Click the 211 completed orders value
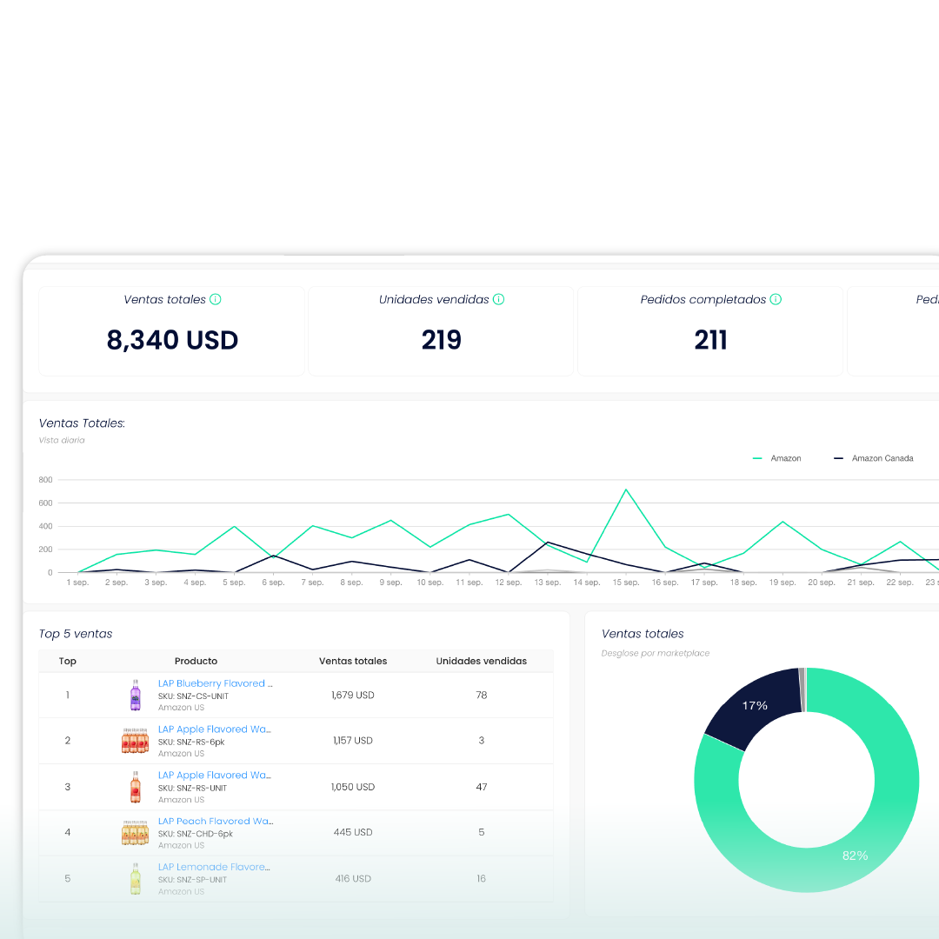 [x=711, y=340]
